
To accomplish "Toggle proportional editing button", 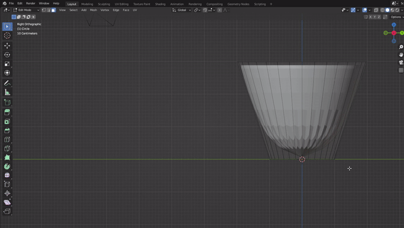I will (219, 10).
